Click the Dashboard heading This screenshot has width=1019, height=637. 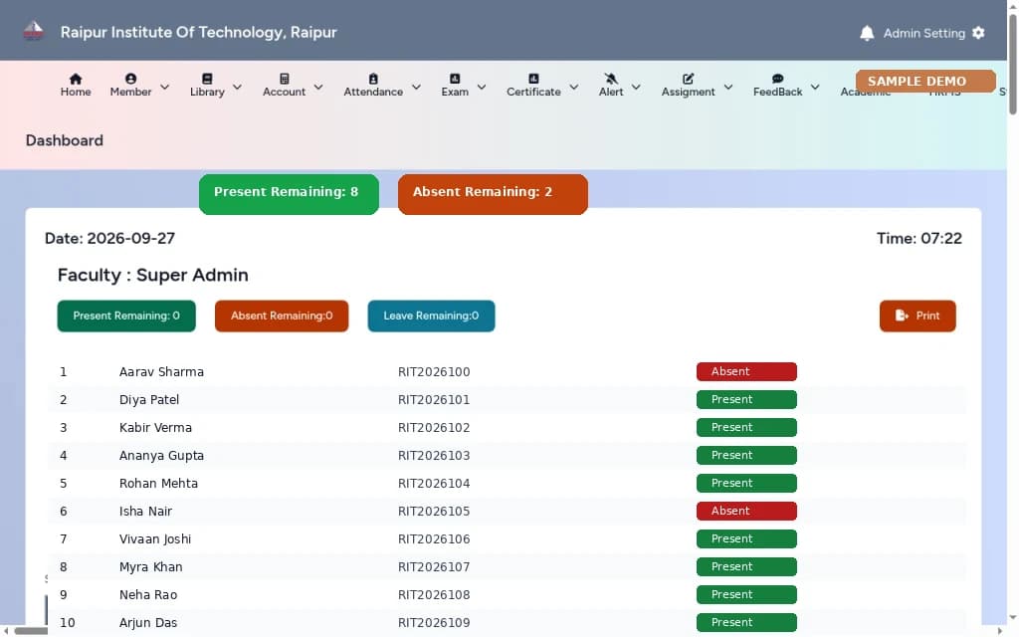coord(65,140)
